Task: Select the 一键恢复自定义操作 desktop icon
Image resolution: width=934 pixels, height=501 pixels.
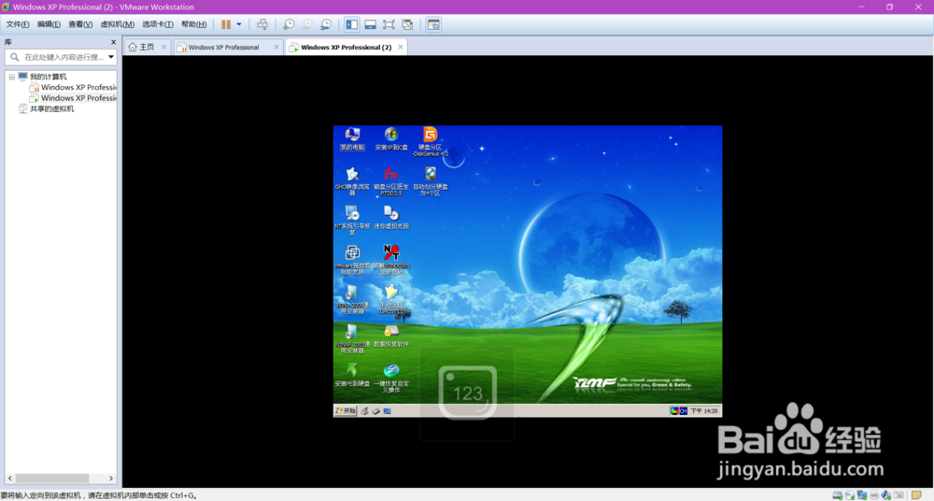Action: tap(391, 379)
